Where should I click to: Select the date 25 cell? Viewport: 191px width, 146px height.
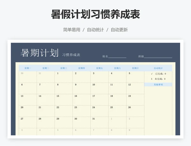[x=117, y=111]
